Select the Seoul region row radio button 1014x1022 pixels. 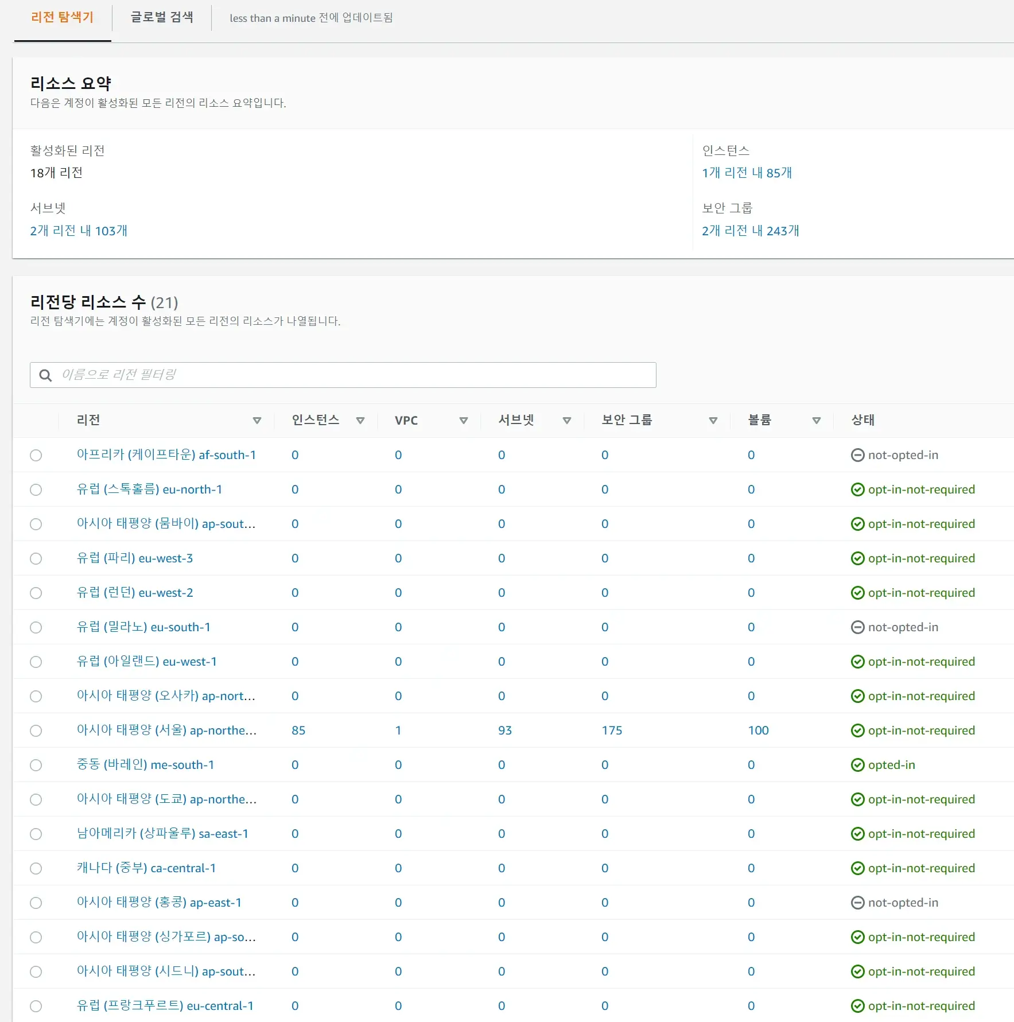(x=36, y=730)
